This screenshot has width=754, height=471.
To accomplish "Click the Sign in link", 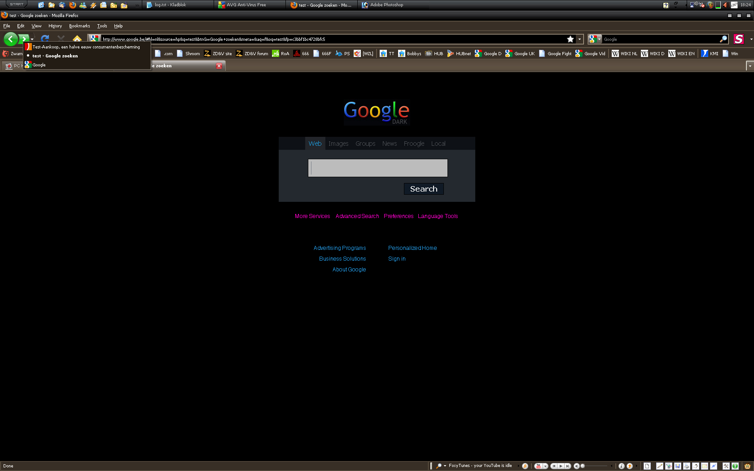I will tap(397, 259).
